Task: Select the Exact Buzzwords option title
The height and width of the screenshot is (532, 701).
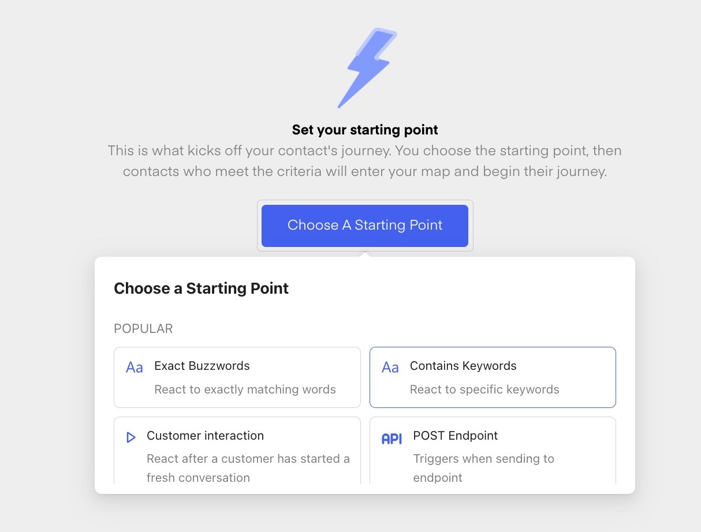Action: pos(202,366)
